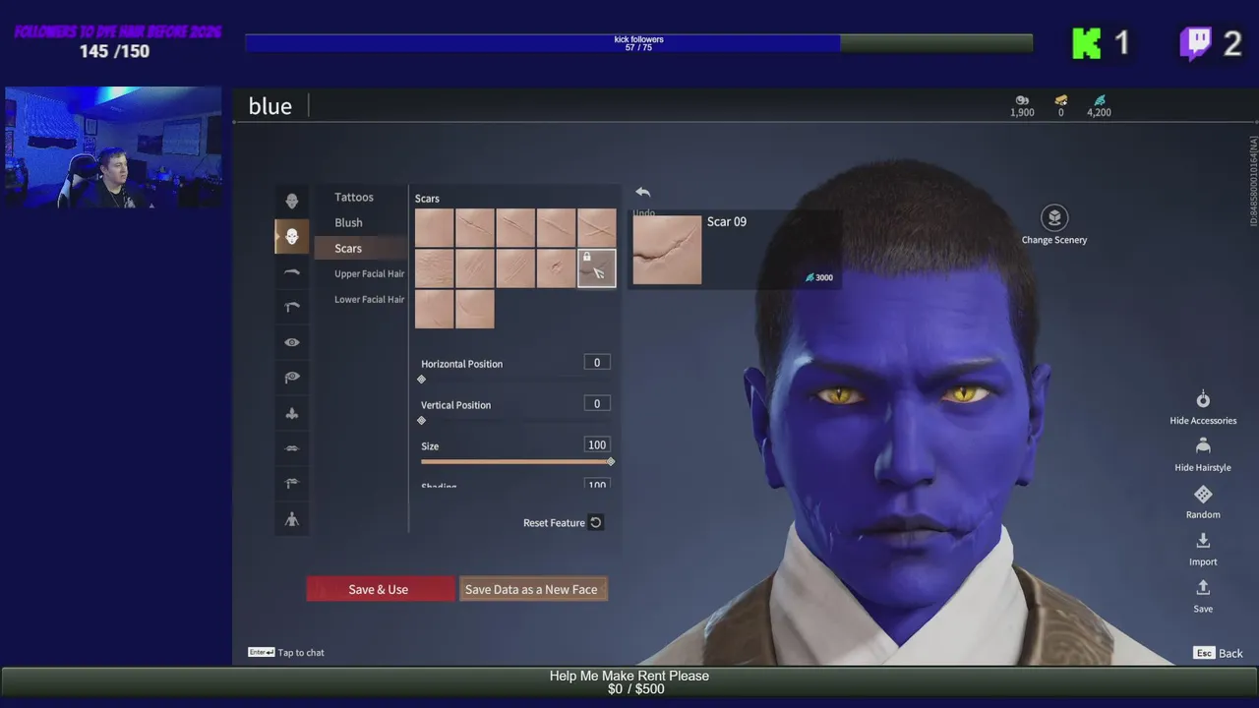This screenshot has width=1259, height=708.
Task: Open the eye makeup brush icon
Action: (292, 378)
